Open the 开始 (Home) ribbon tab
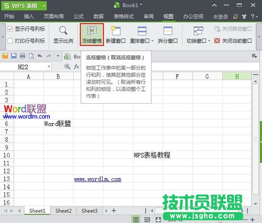The width and height of the screenshot is (262, 223). pos(9,16)
